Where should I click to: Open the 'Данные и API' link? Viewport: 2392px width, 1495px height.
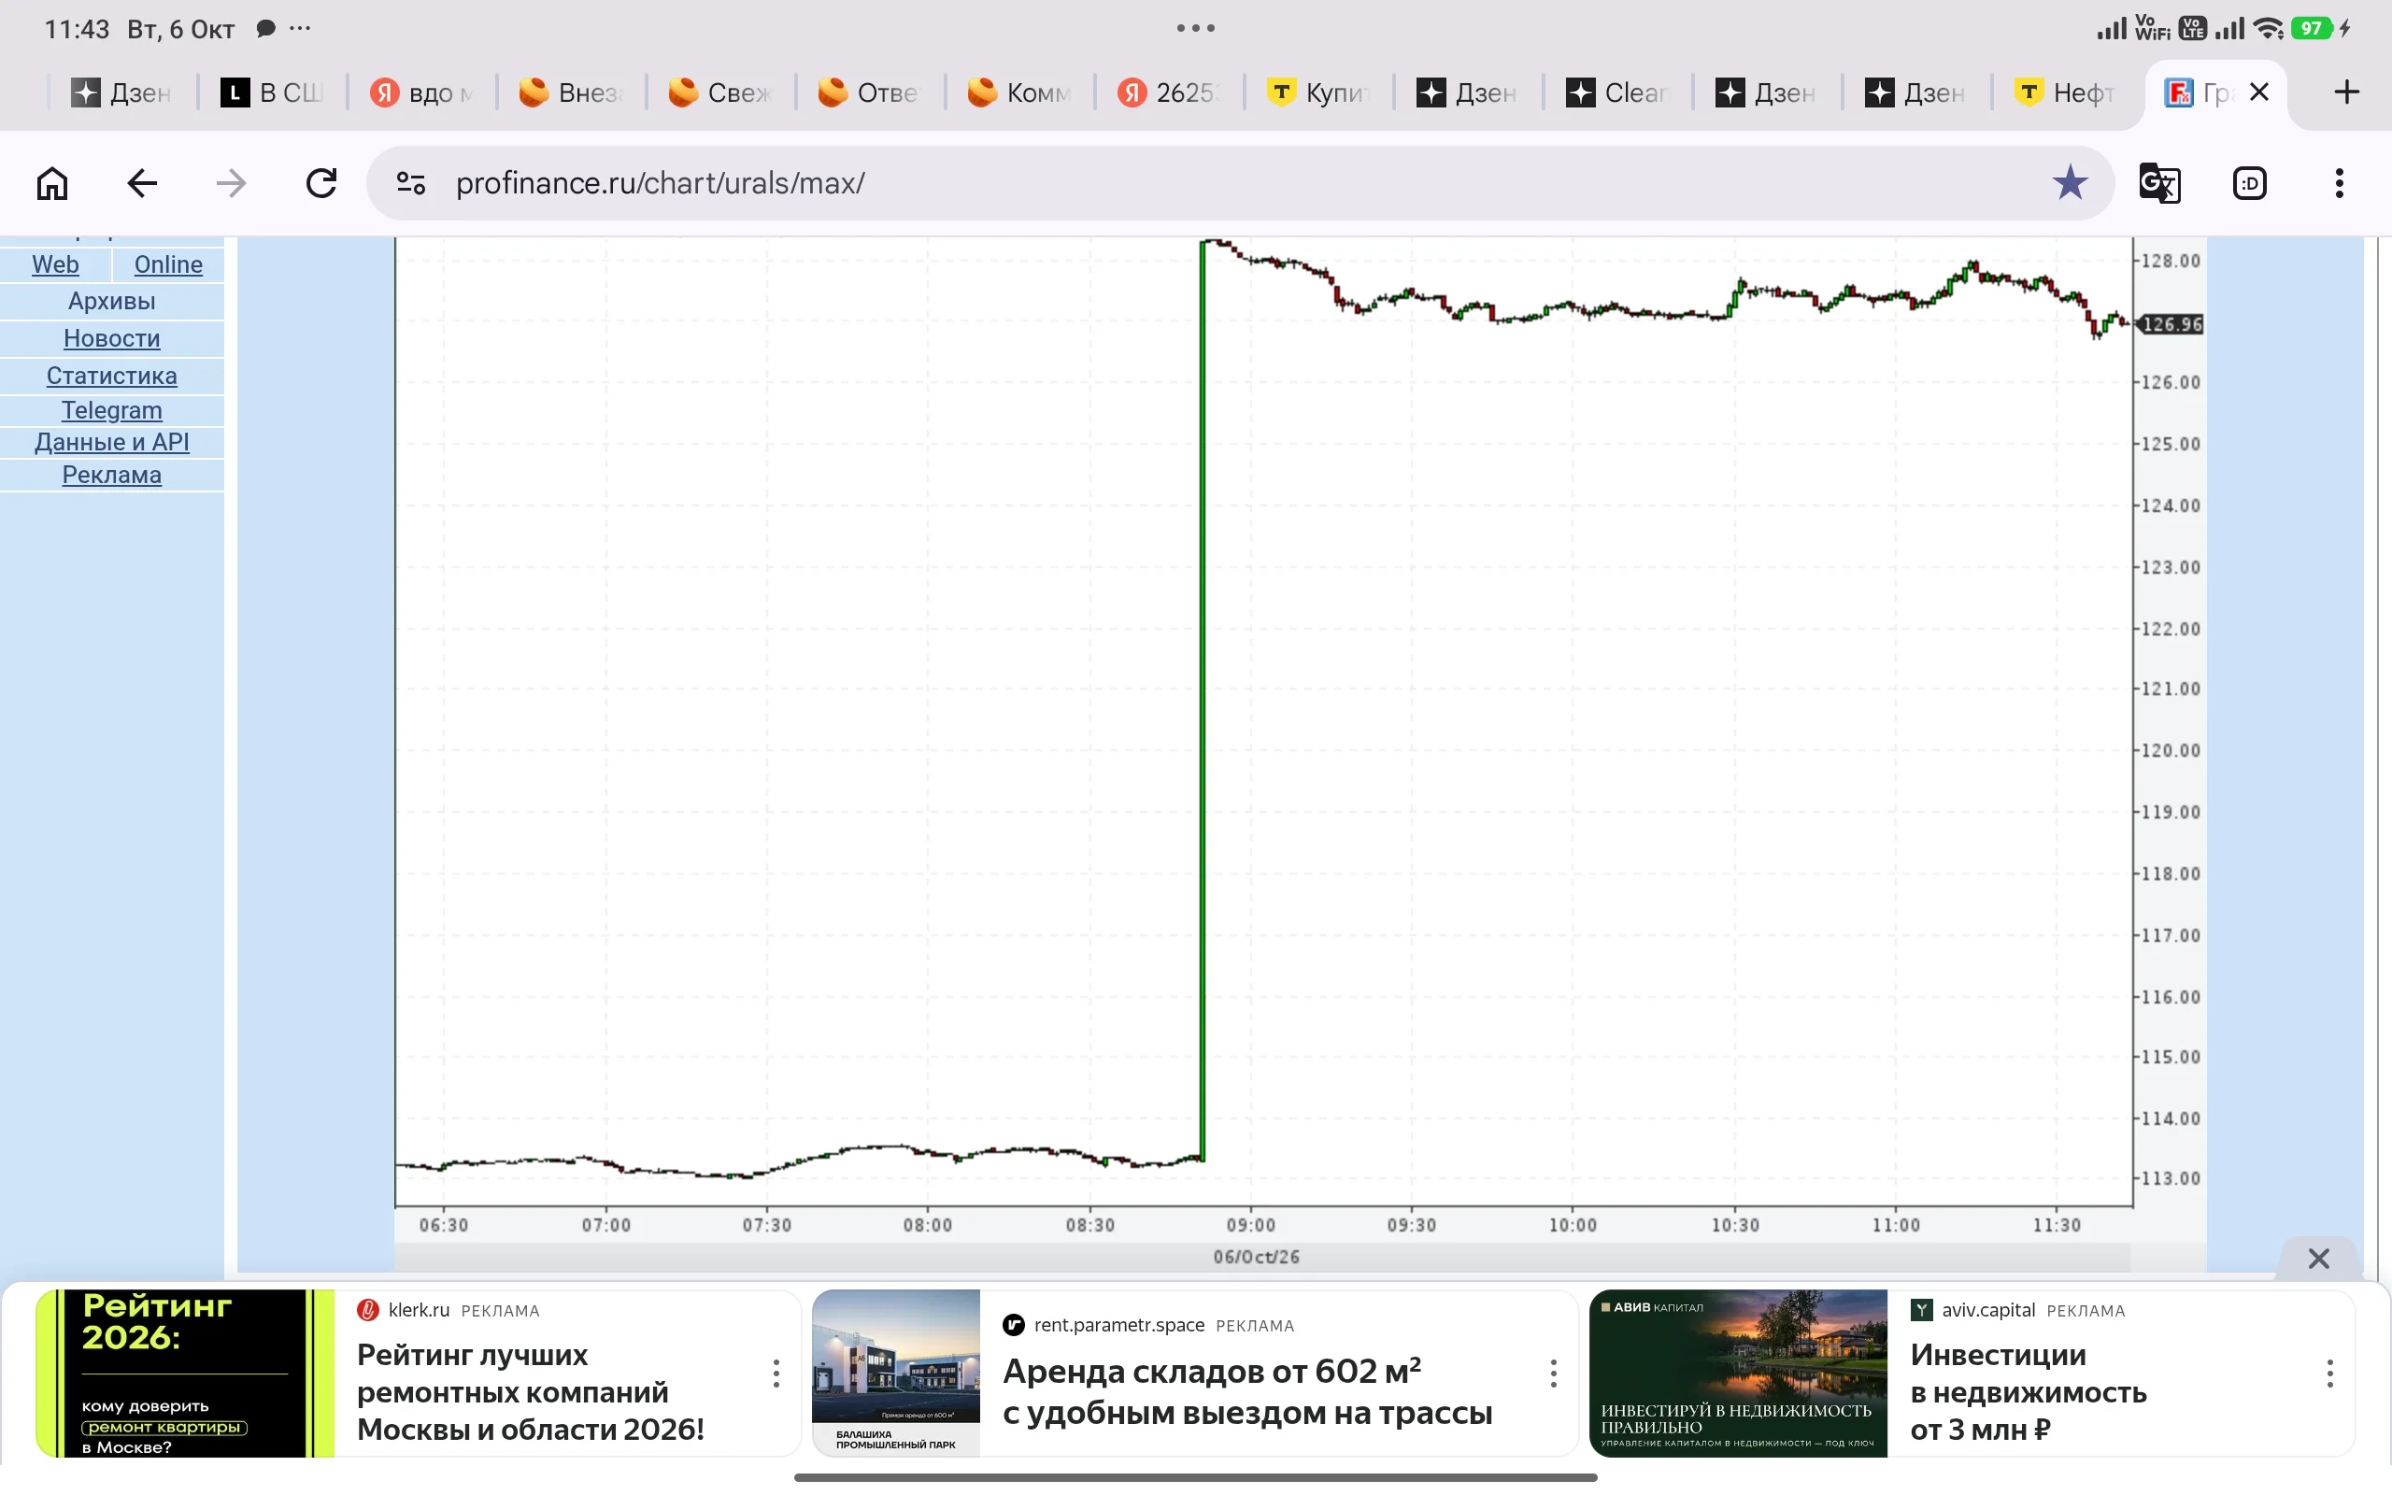pyautogui.click(x=112, y=443)
